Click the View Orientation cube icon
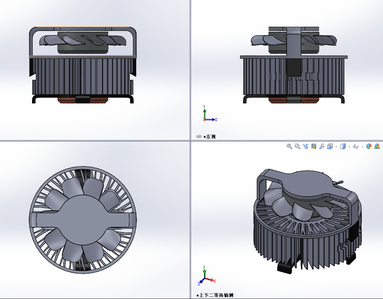Image resolution: width=383 pixels, height=299 pixels. click(330, 146)
